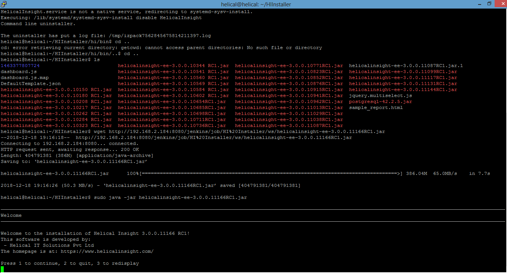
Task: Click the 'Welcome' heading between the divider lines
Action: pyautogui.click(x=11, y=215)
